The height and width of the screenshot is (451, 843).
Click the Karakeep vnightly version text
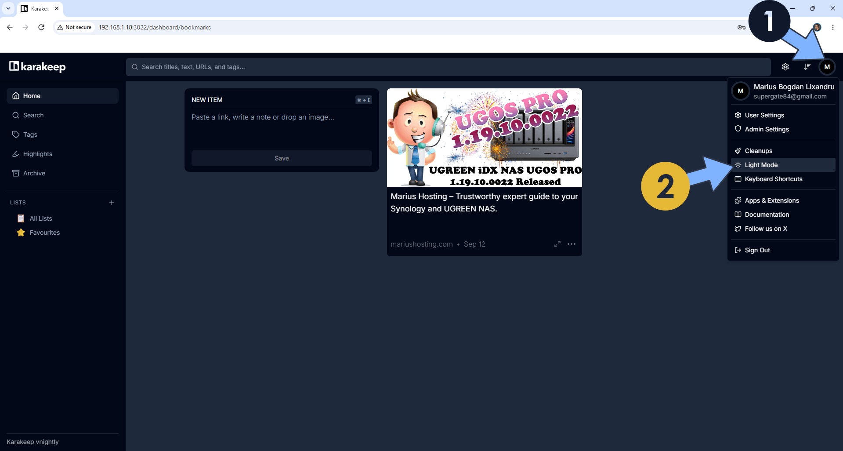pyautogui.click(x=33, y=442)
